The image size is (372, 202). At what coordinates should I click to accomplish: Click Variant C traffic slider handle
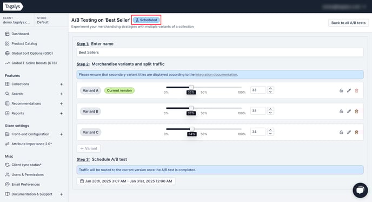tap(192, 129)
